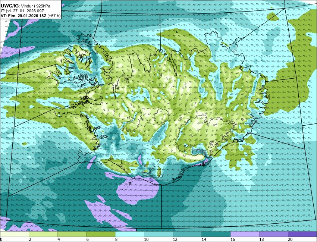Click the '(+57 h)' forecast offset text
The height and width of the screenshot is (242, 317).
[54, 16]
